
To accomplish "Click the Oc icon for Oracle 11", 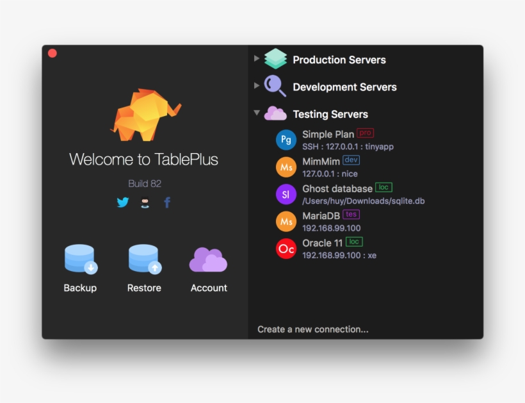I will click(286, 249).
